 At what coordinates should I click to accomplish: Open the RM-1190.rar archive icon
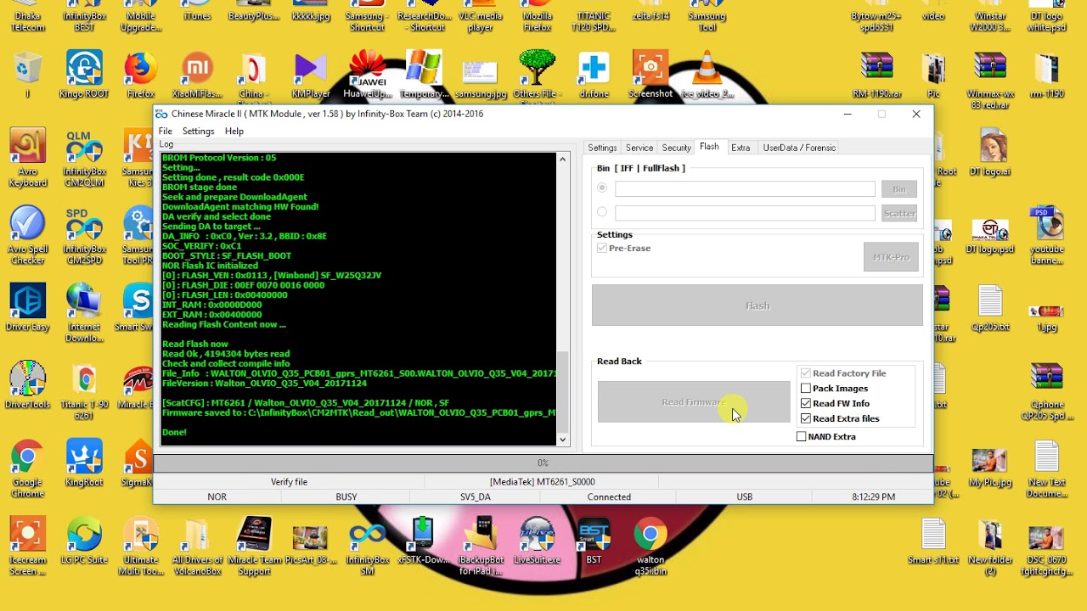tap(876, 75)
